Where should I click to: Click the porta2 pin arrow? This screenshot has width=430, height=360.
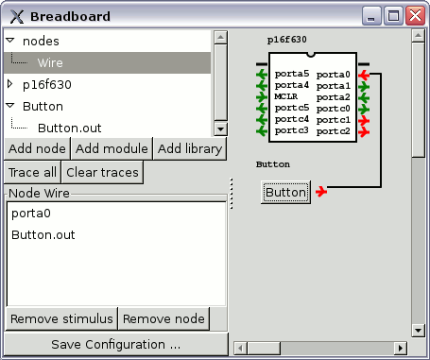[364, 97]
